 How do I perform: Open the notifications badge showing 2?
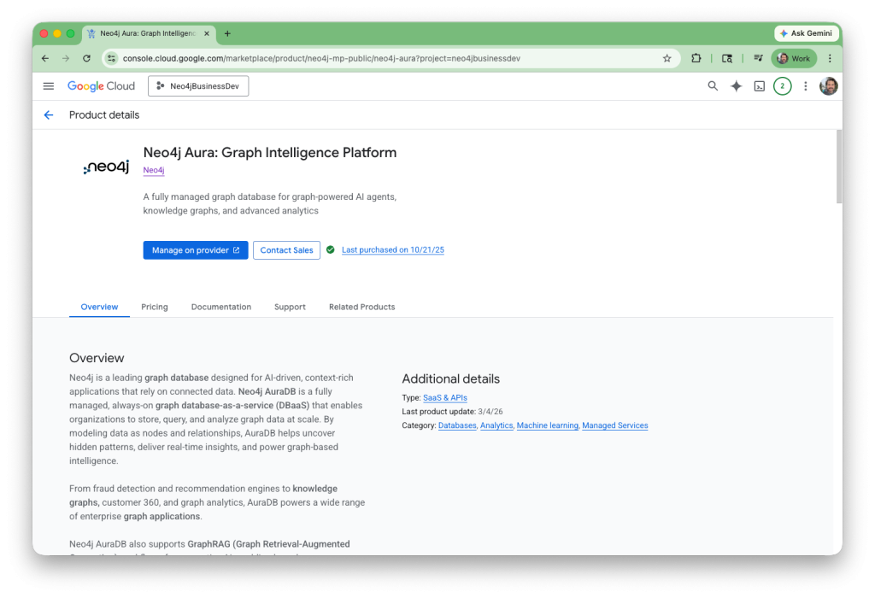(x=782, y=86)
